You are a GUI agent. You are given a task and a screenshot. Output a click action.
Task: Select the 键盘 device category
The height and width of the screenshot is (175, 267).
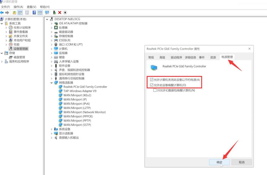[x=62, y=57]
